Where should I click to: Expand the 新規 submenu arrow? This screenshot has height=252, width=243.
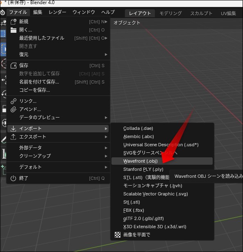pyautogui.click(x=106, y=22)
